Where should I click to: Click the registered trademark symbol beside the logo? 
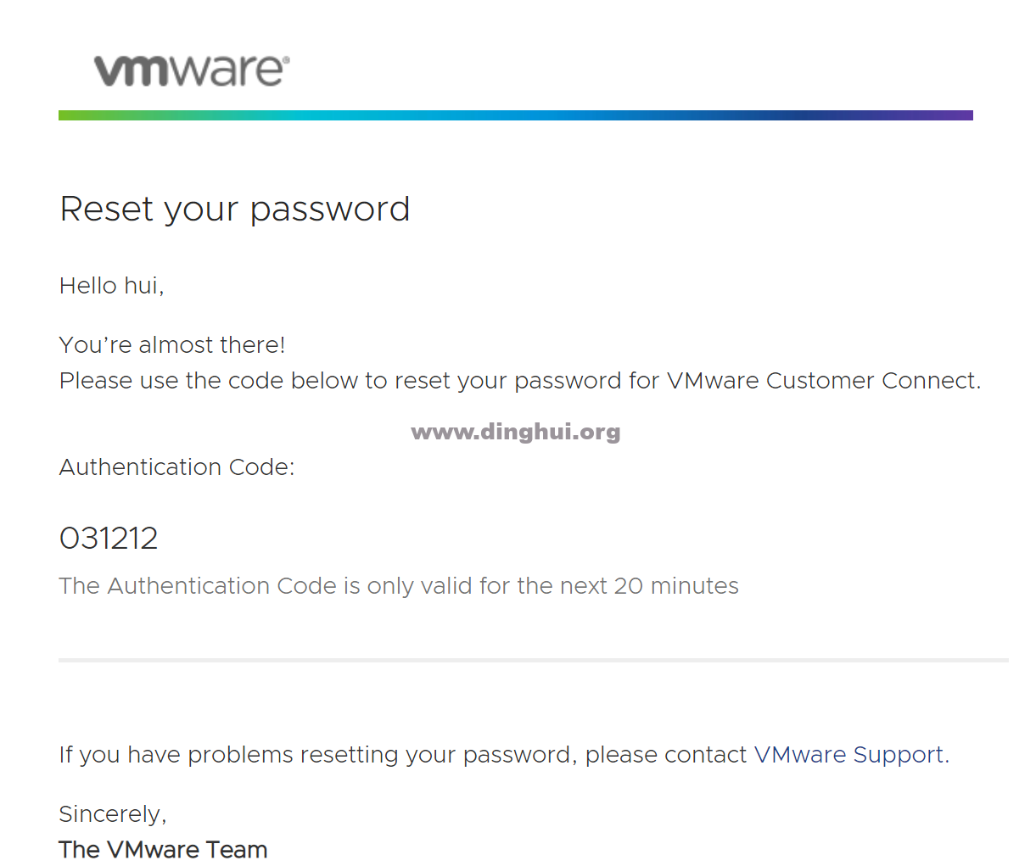286,60
